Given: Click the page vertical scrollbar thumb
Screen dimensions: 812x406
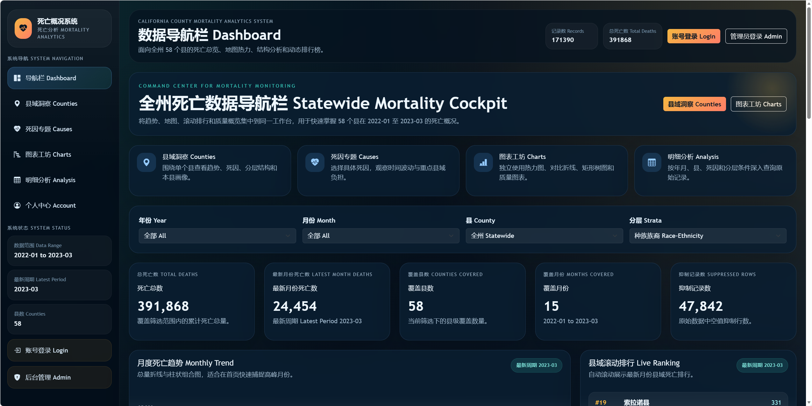Looking at the screenshot, I should pos(809,64).
